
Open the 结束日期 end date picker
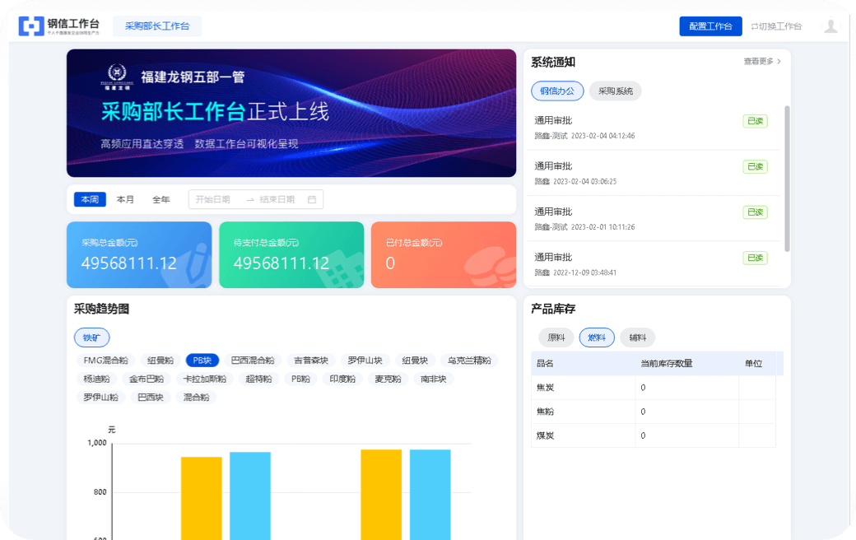[x=277, y=199]
